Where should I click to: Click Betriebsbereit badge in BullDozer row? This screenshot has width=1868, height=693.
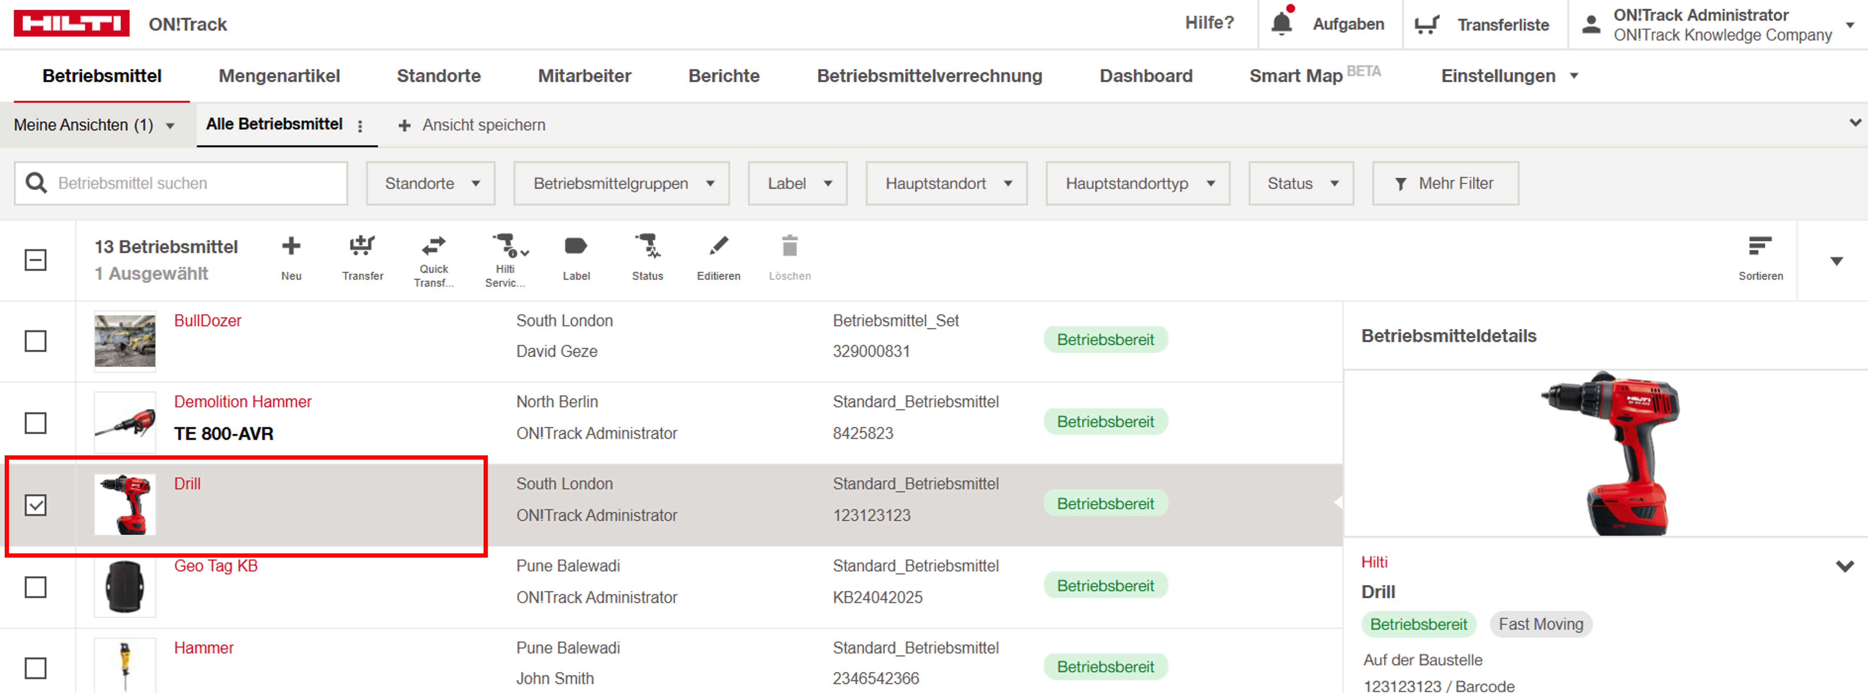pyautogui.click(x=1105, y=339)
